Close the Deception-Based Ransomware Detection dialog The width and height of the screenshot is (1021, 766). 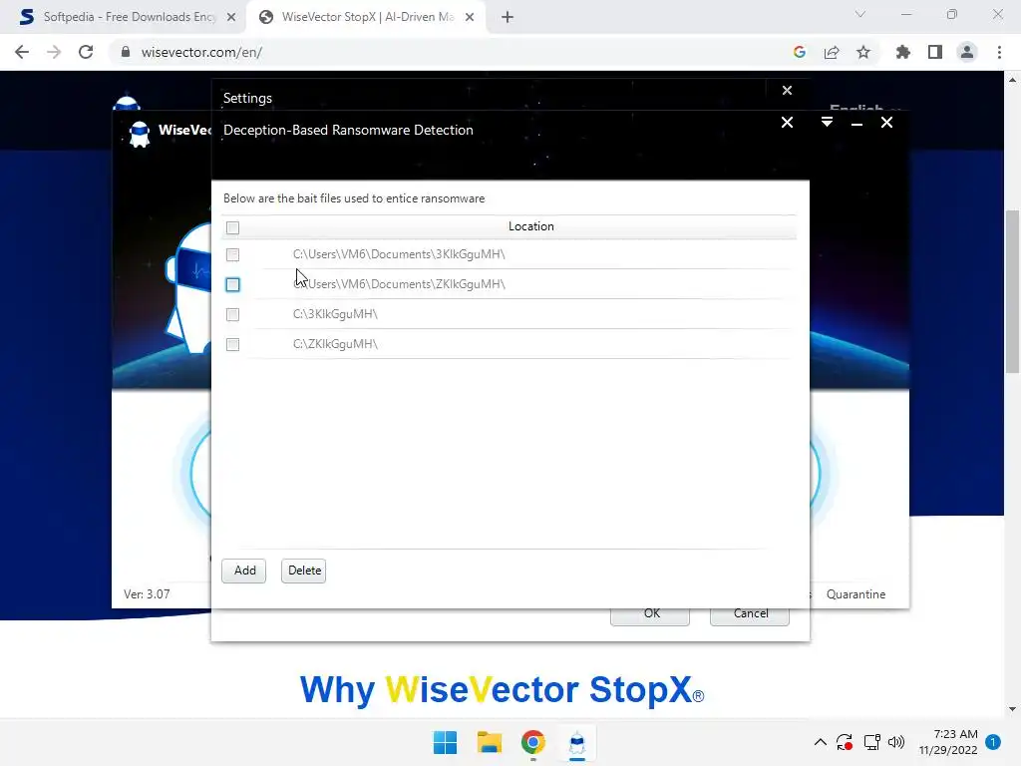[x=788, y=123]
